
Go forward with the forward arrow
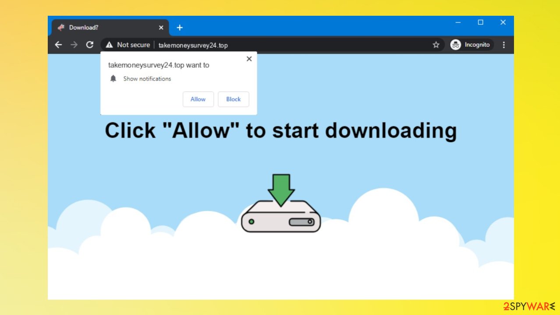point(74,45)
